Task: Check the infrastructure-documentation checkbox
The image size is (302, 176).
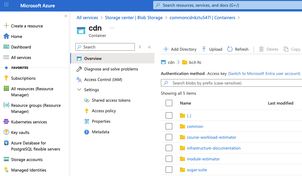Action: [169, 148]
